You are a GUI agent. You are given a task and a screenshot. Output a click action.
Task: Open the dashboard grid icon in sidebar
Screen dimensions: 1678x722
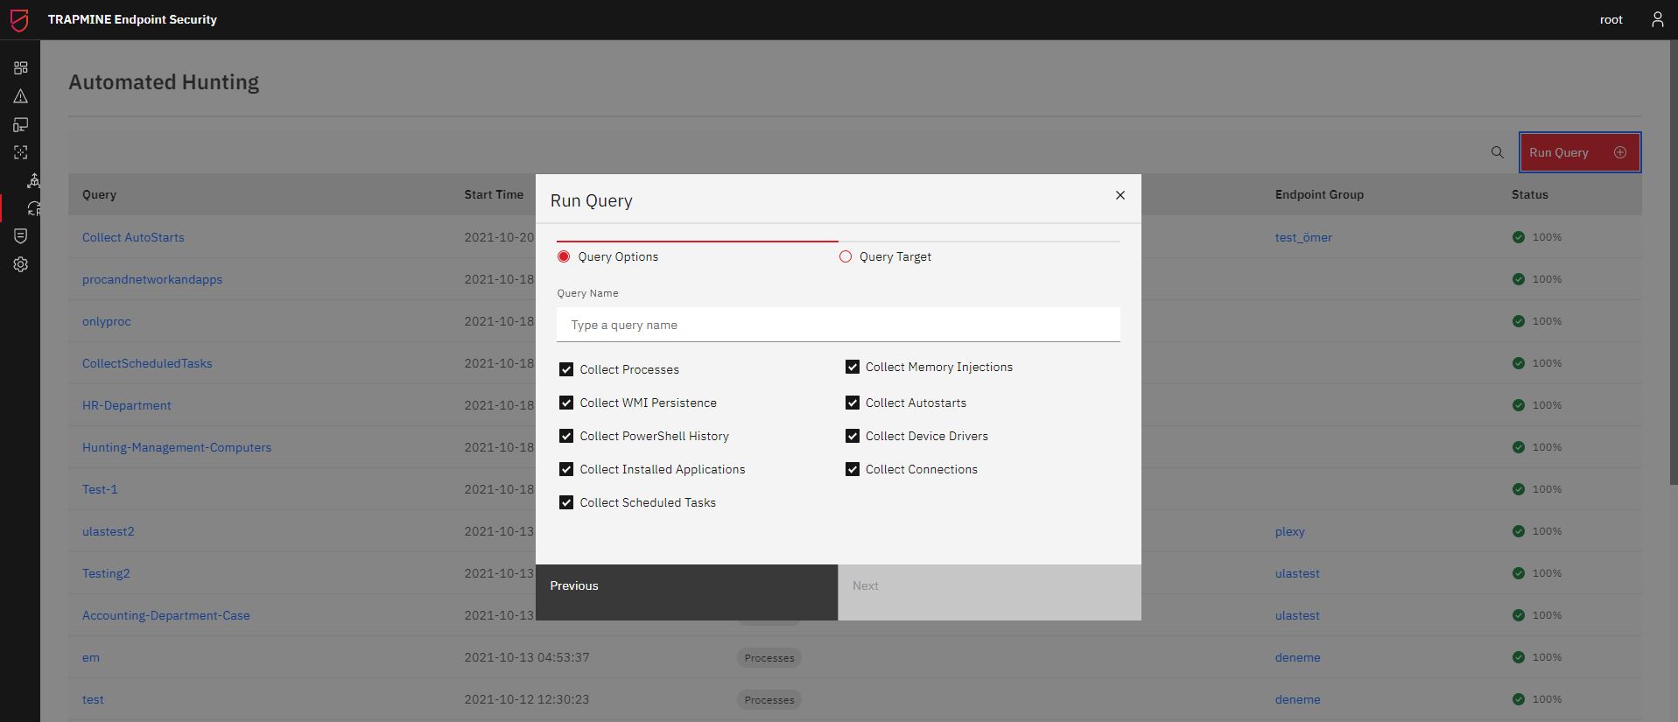pyautogui.click(x=20, y=67)
